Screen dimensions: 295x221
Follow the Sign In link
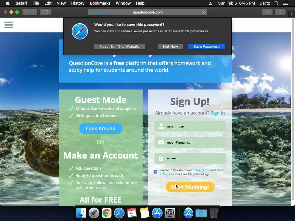point(218,113)
